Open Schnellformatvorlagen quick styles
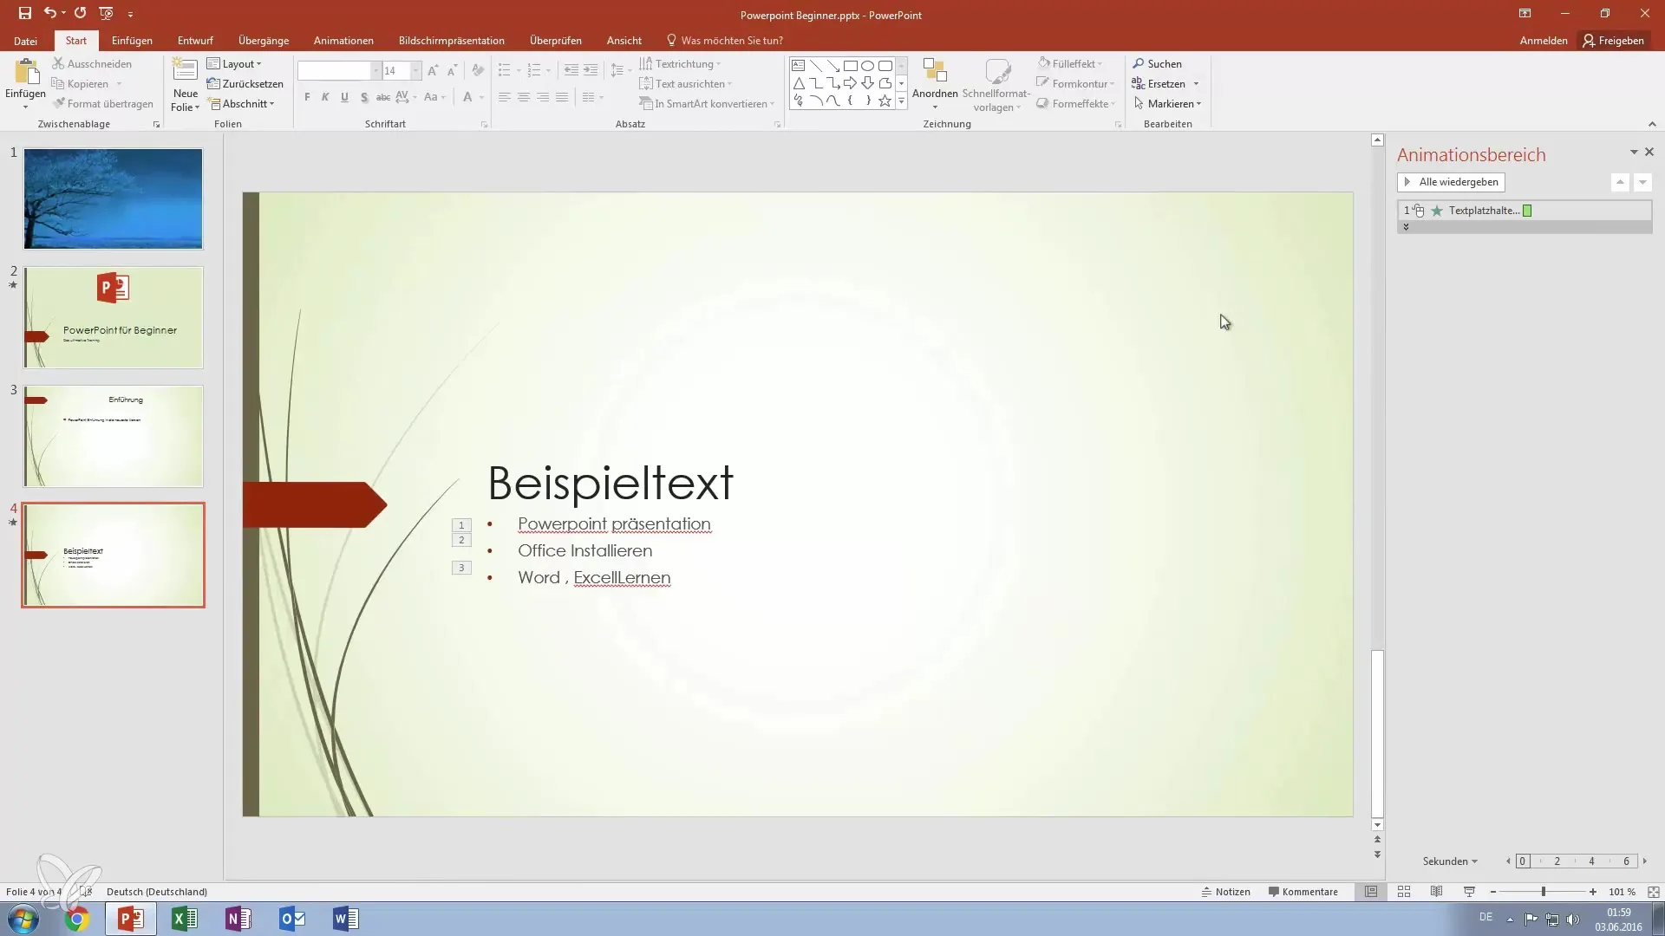Image resolution: width=1665 pixels, height=936 pixels. (996, 84)
